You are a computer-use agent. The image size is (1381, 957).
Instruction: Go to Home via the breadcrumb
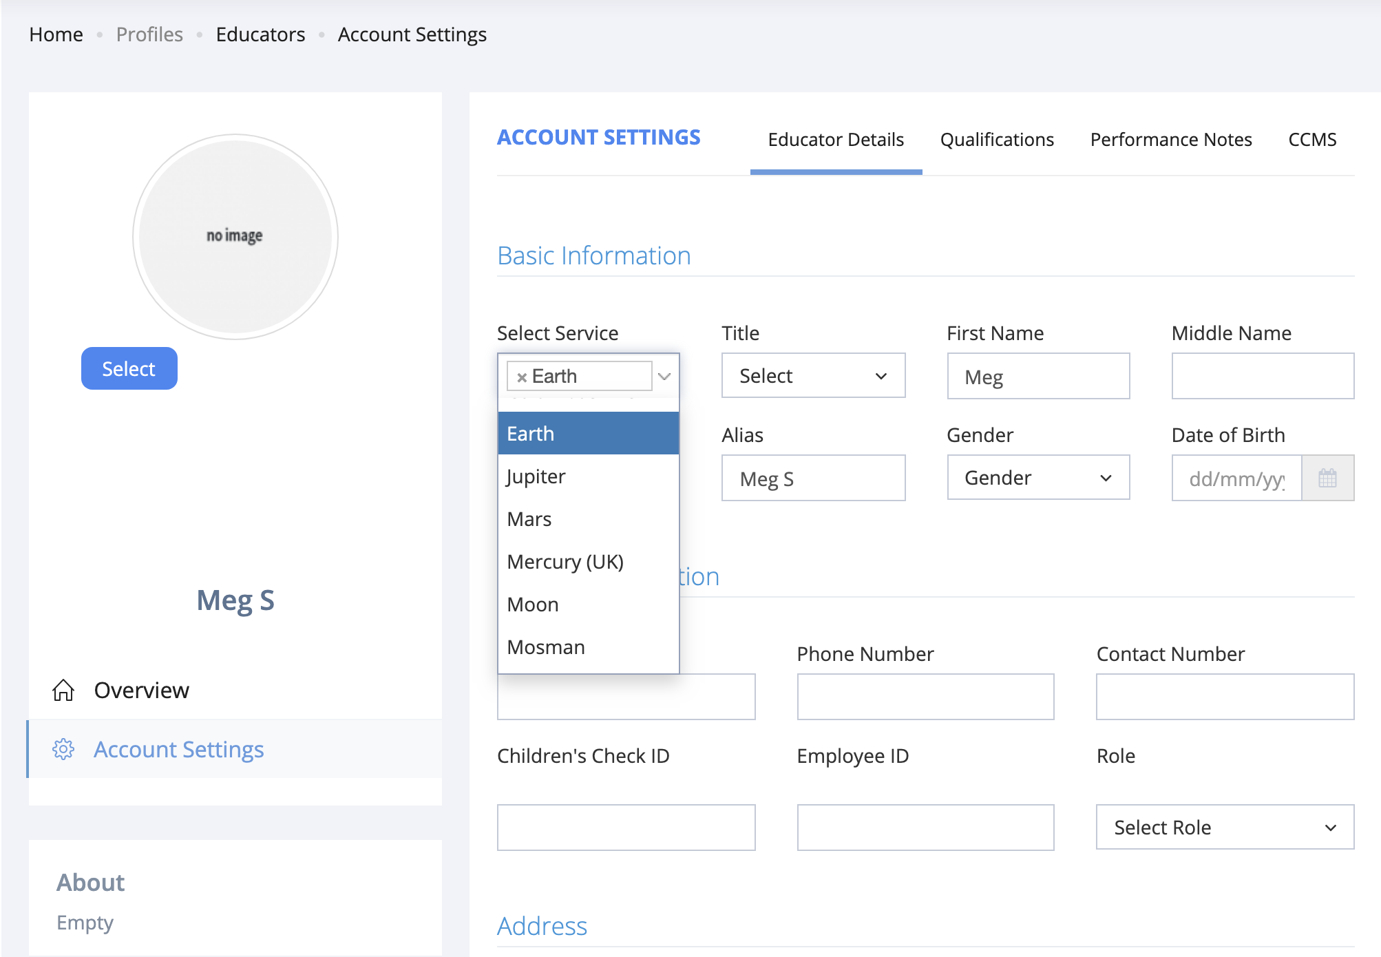(x=56, y=34)
